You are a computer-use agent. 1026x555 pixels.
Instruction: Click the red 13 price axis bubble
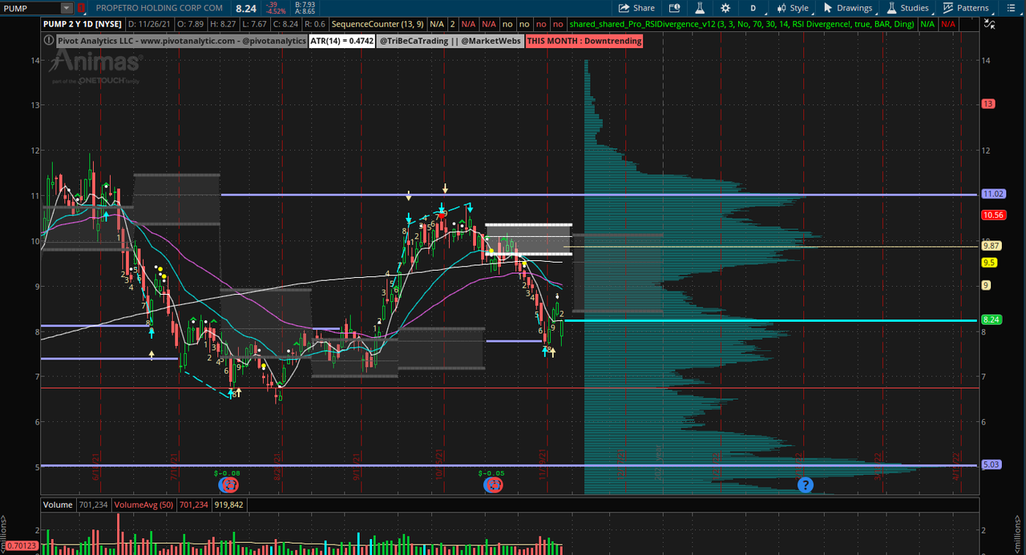click(988, 104)
